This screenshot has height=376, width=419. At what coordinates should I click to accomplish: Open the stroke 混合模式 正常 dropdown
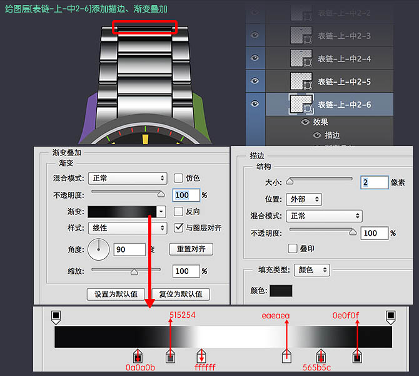[324, 216]
